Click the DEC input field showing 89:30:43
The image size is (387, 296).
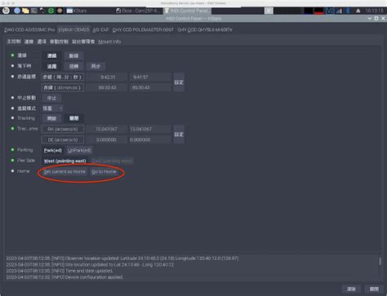[150, 87]
